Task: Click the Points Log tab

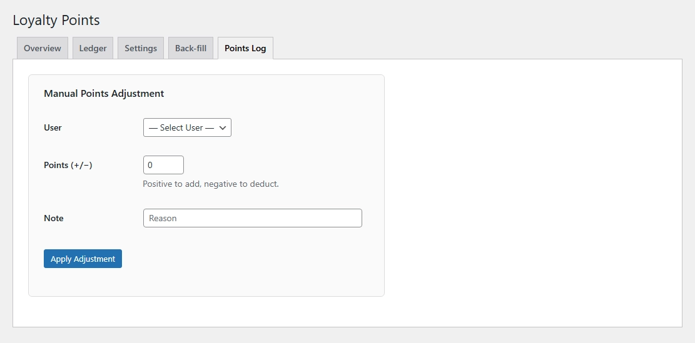Action: (245, 48)
